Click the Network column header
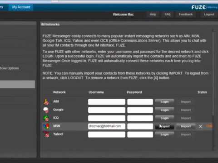This screenshot has height=163, width=218. point(59,92)
